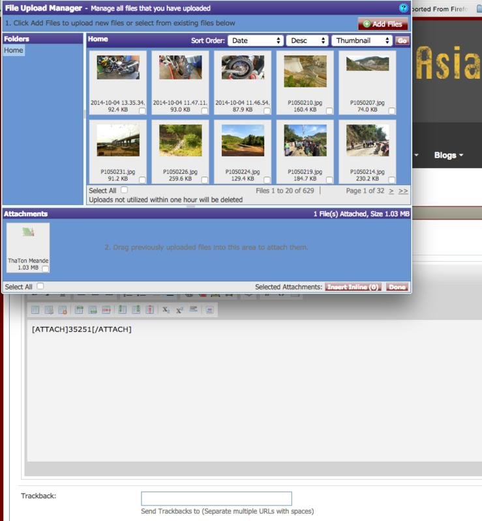Click Insert Inline (0) button
This screenshot has width=482, height=521.
[x=353, y=287]
